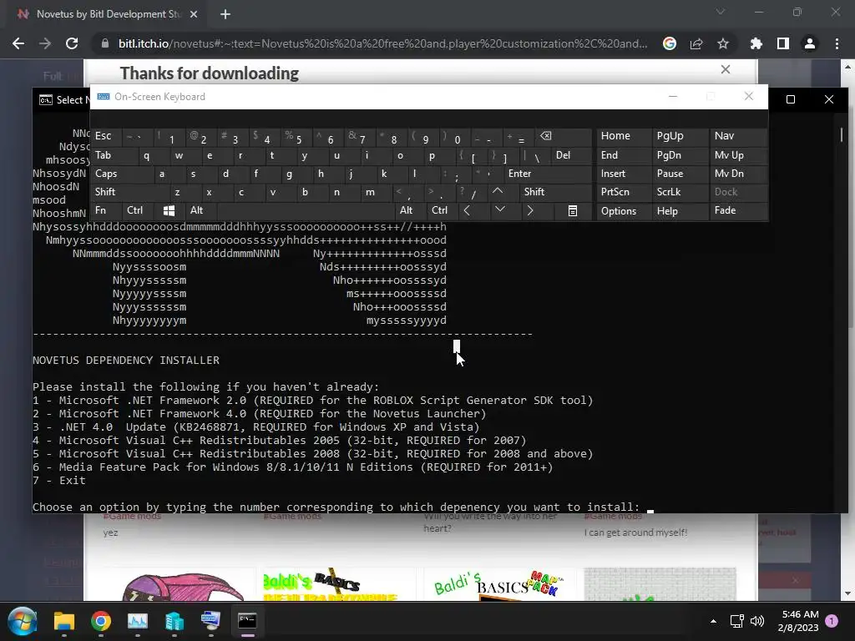Screen dimensions: 855x641
Task: Click the context menu key on keyboard
Action: [573, 211]
